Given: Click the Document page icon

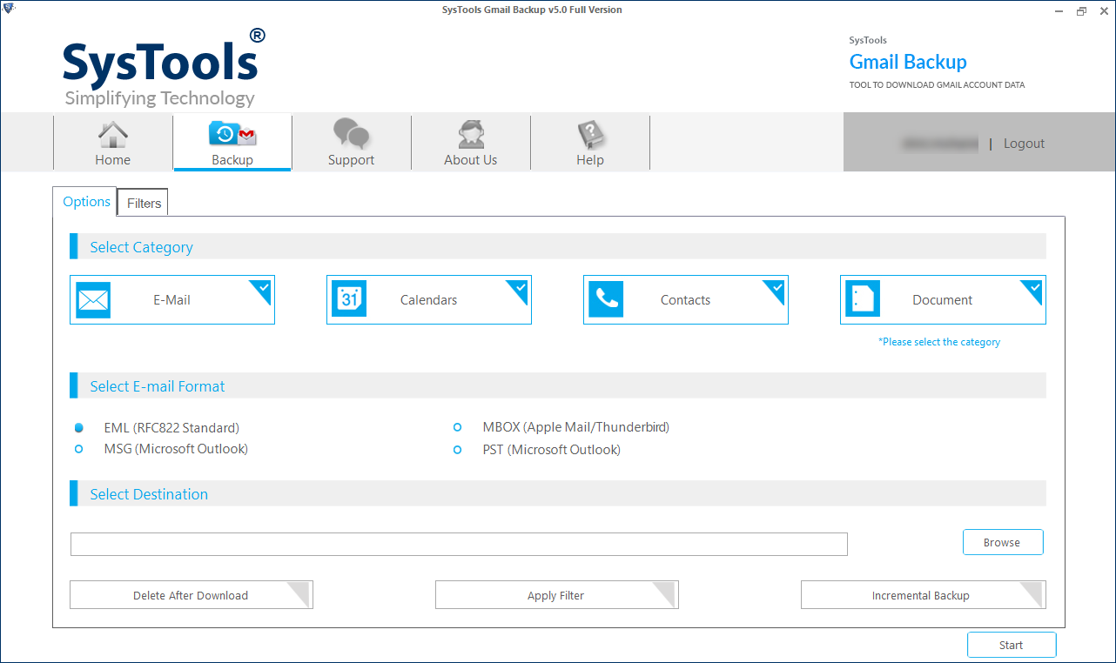Looking at the screenshot, I should pyautogui.click(x=863, y=300).
